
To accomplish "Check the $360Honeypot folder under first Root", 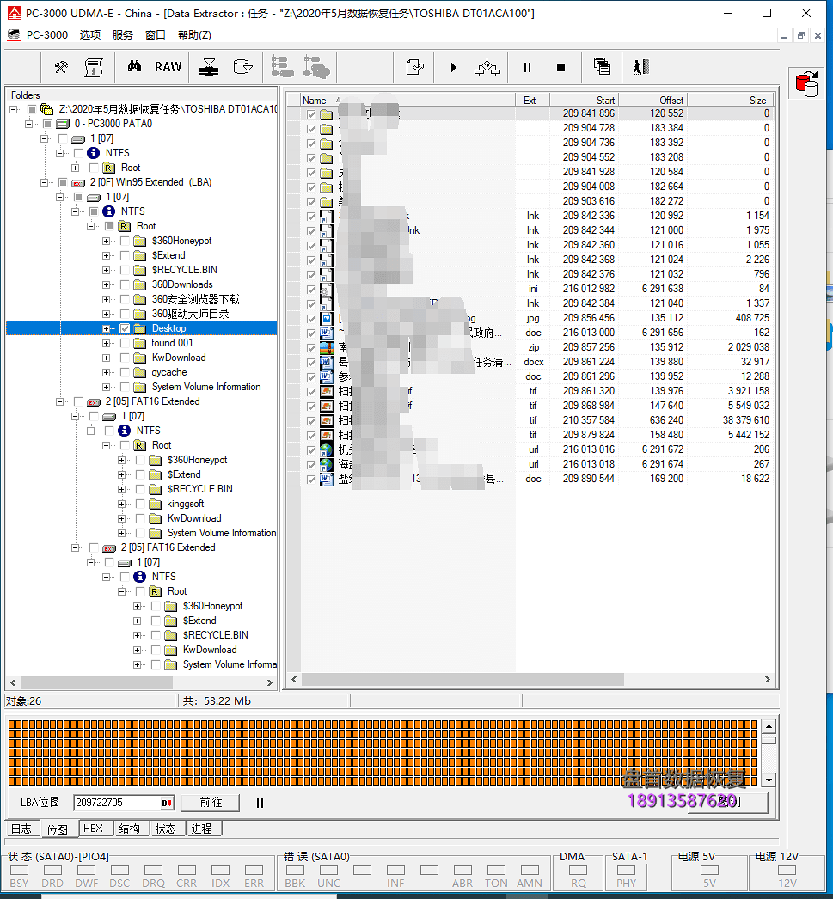I will pyautogui.click(x=125, y=241).
